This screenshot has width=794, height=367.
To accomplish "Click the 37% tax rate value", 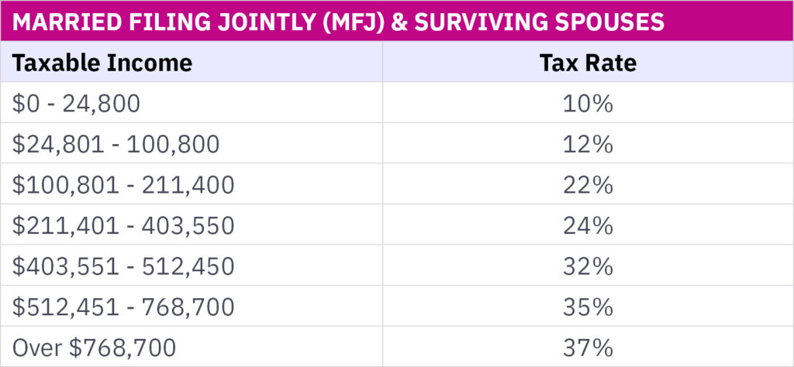I will tap(588, 348).
